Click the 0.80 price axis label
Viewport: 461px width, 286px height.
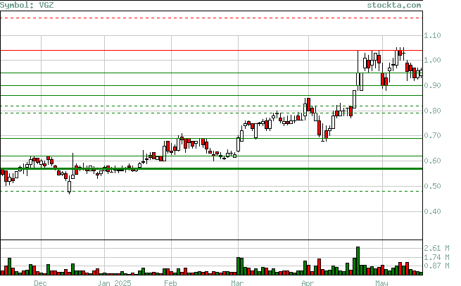[432, 111]
